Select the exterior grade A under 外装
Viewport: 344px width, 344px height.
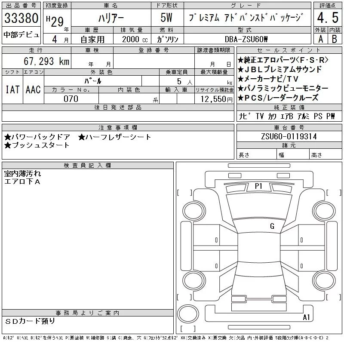pos(321,39)
